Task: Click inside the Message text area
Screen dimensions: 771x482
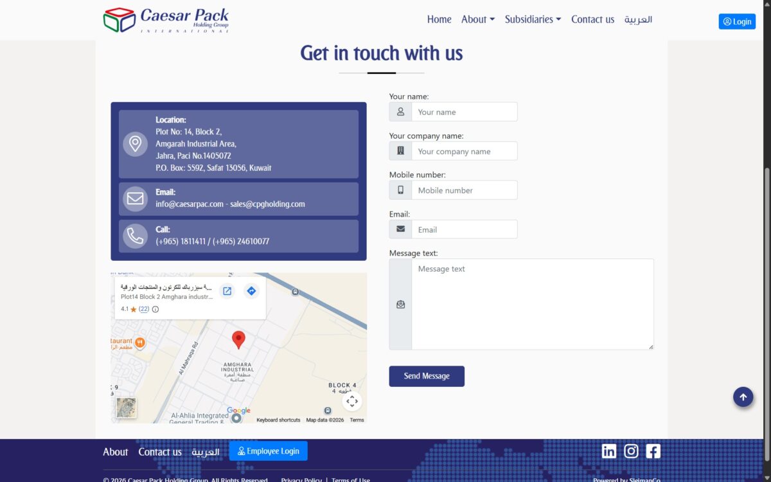Action: 533,304
